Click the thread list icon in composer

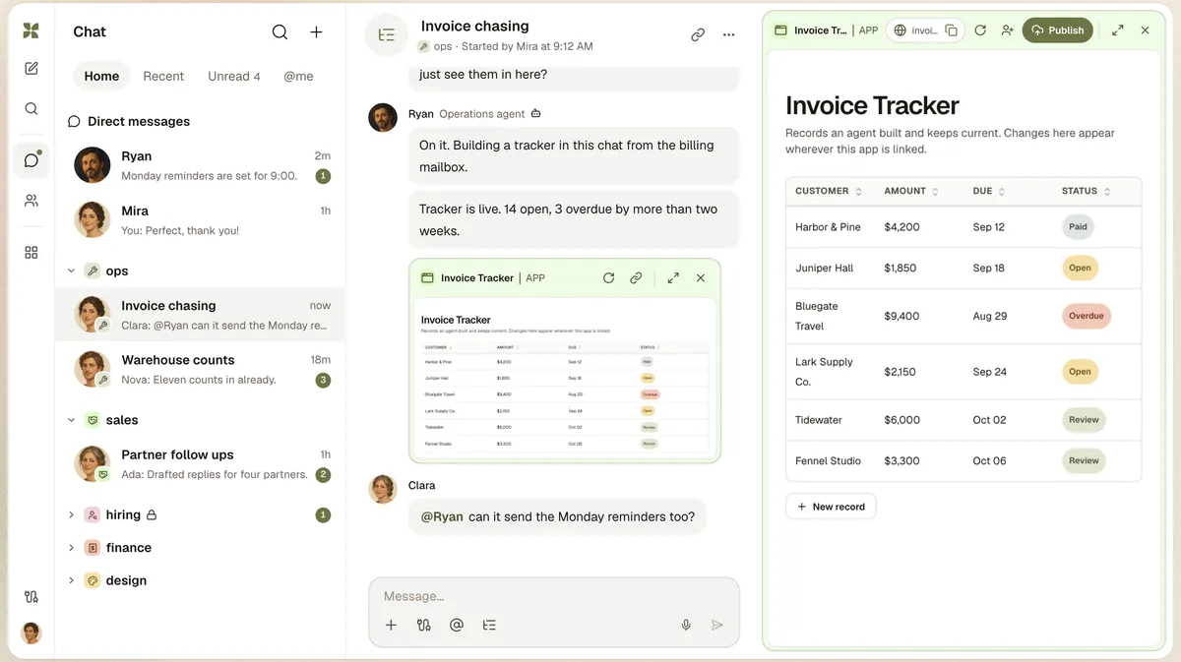[489, 625]
